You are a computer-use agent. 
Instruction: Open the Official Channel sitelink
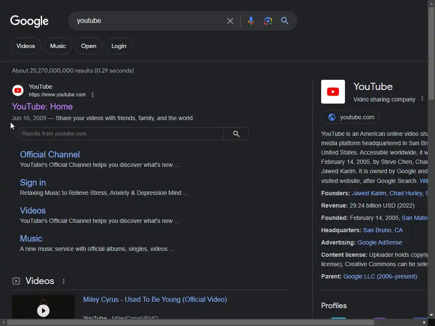pyautogui.click(x=50, y=155)
